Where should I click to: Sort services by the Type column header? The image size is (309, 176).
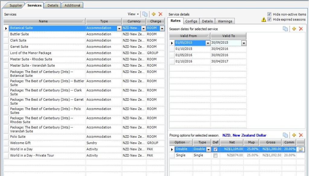[x=104, y=21]
